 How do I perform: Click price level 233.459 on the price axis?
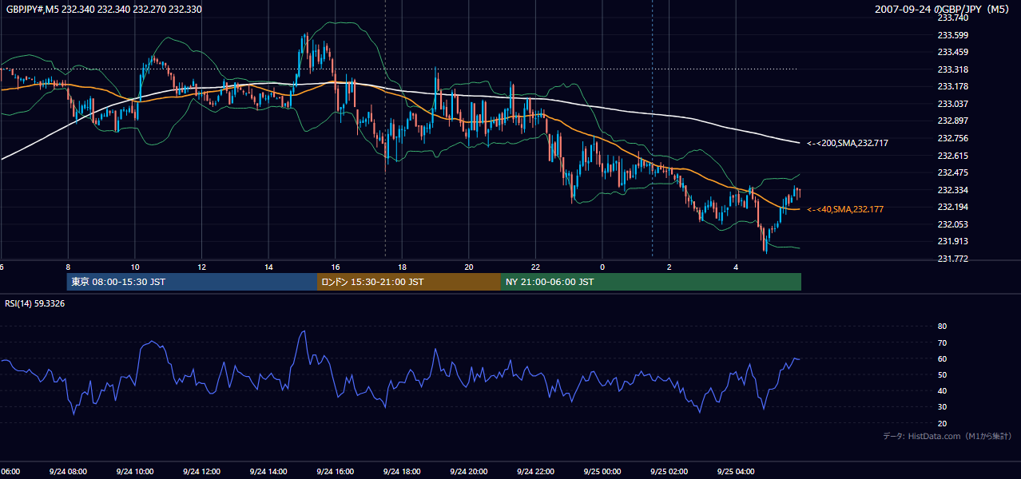(x=952, y=53)
